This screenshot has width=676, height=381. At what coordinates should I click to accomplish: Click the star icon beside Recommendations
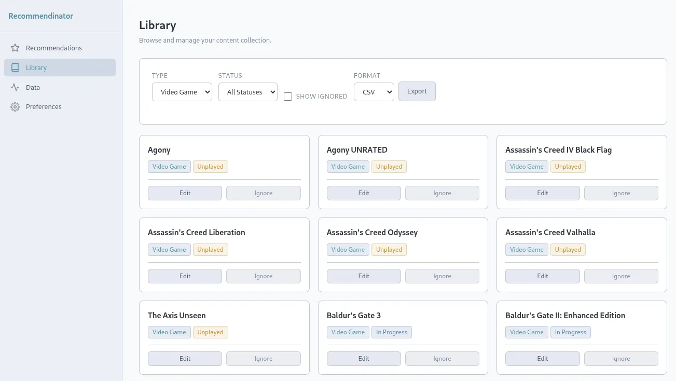click(x=15, y=48)
